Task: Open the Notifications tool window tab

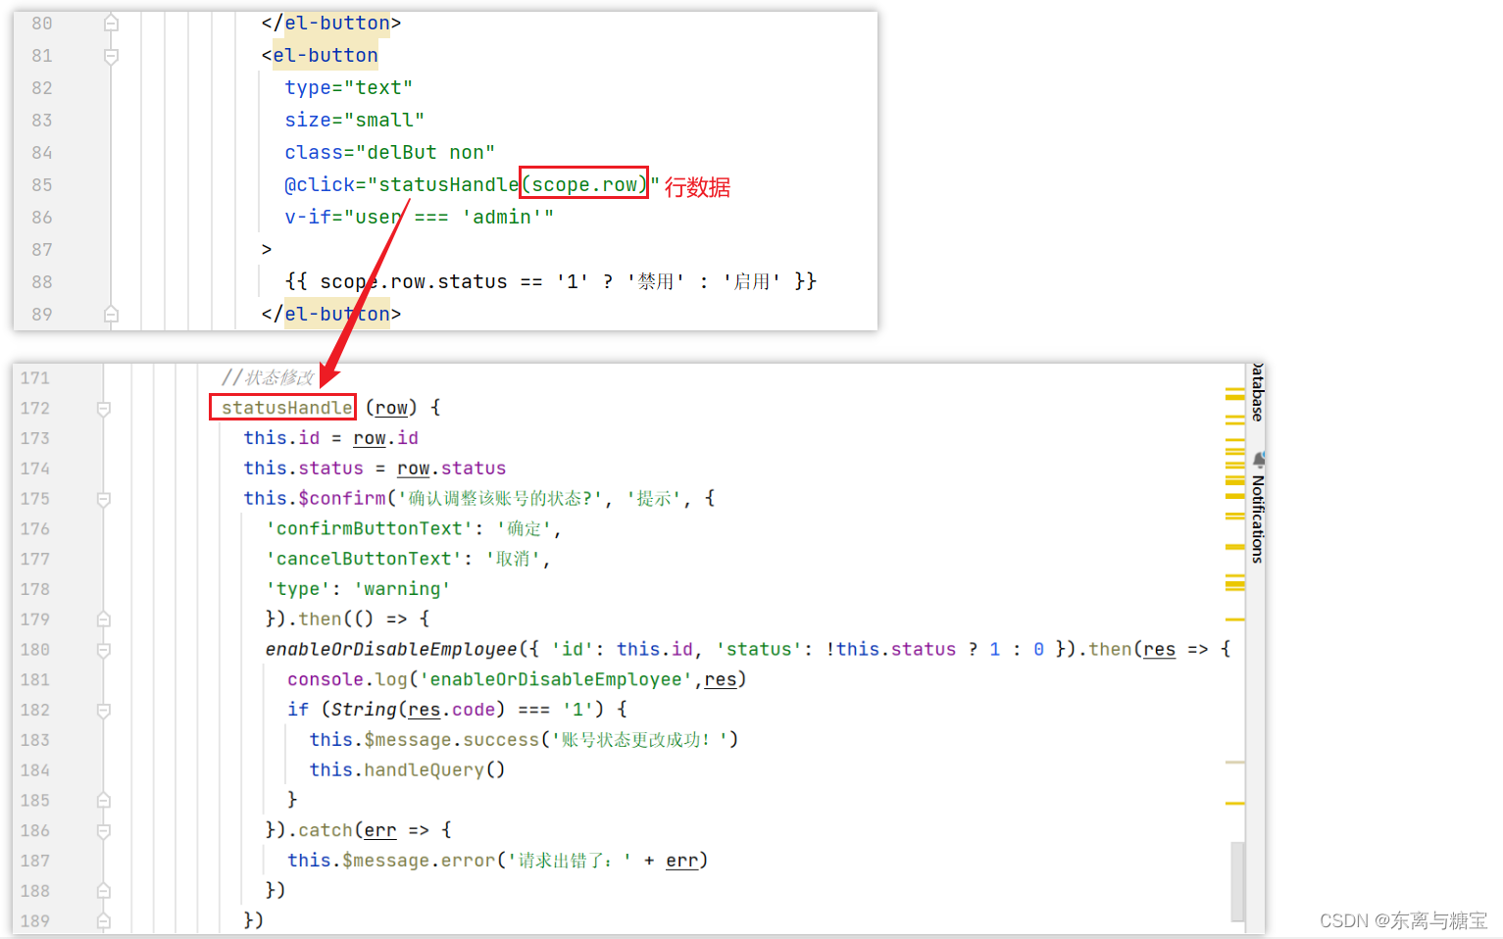Action: click(1257, 519)
